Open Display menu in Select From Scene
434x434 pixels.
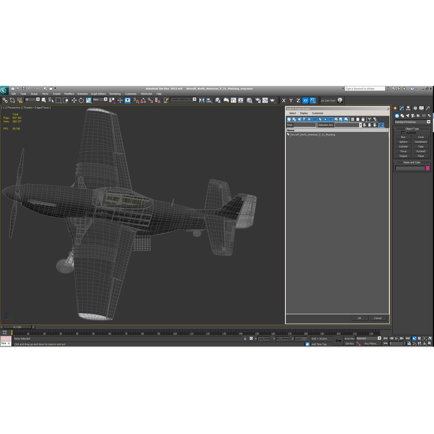304,113
